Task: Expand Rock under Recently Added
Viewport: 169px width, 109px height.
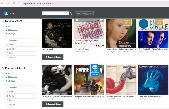Action: tap(21, 96)
